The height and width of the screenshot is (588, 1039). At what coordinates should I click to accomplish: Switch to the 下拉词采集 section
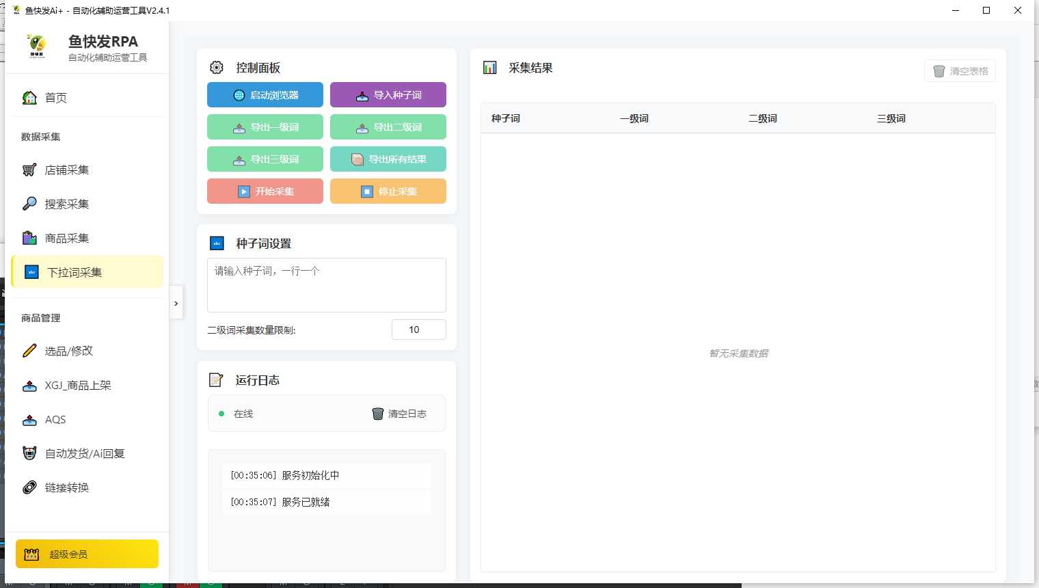pos(75,271)
